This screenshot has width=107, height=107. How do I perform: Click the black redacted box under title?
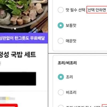[x=18, y=79]
